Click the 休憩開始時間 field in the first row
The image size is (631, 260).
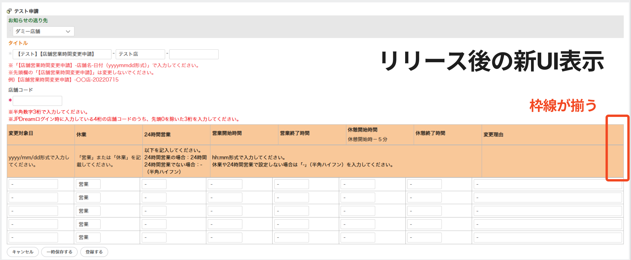pyautogui.click(x=358, y=184)
